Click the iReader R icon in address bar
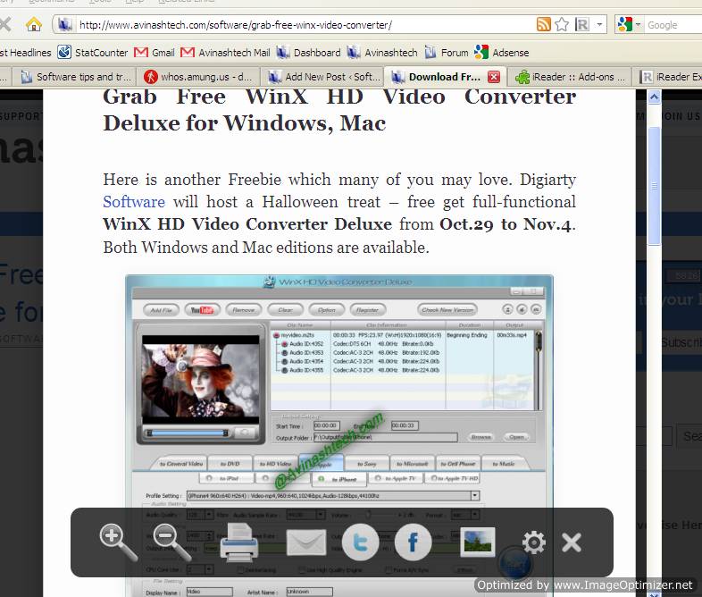Image resolution: width=702 pixels, height=597 pixels. pyautogui.click(x=581, y=24)
